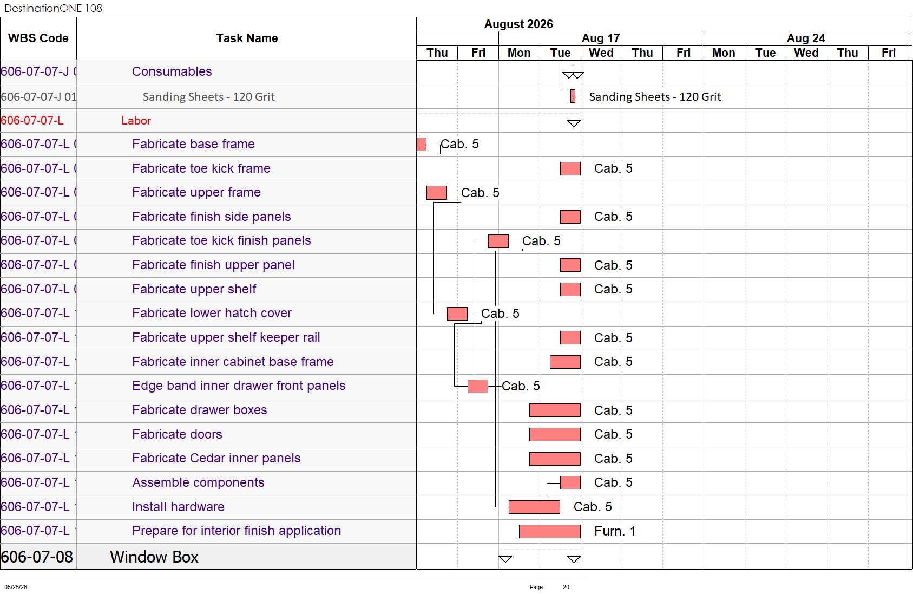Click the Sanding Sheets - 120 Grit label beside its bar
The width and height of the screenshot is (913, 594).
655,97
